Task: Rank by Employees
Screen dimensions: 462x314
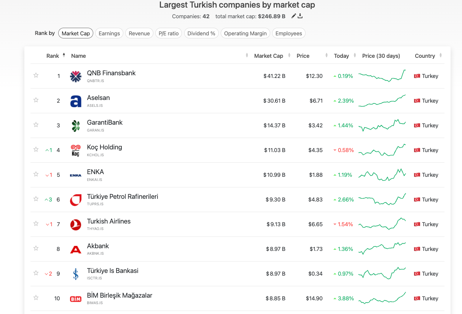Action: coord(288,33)
